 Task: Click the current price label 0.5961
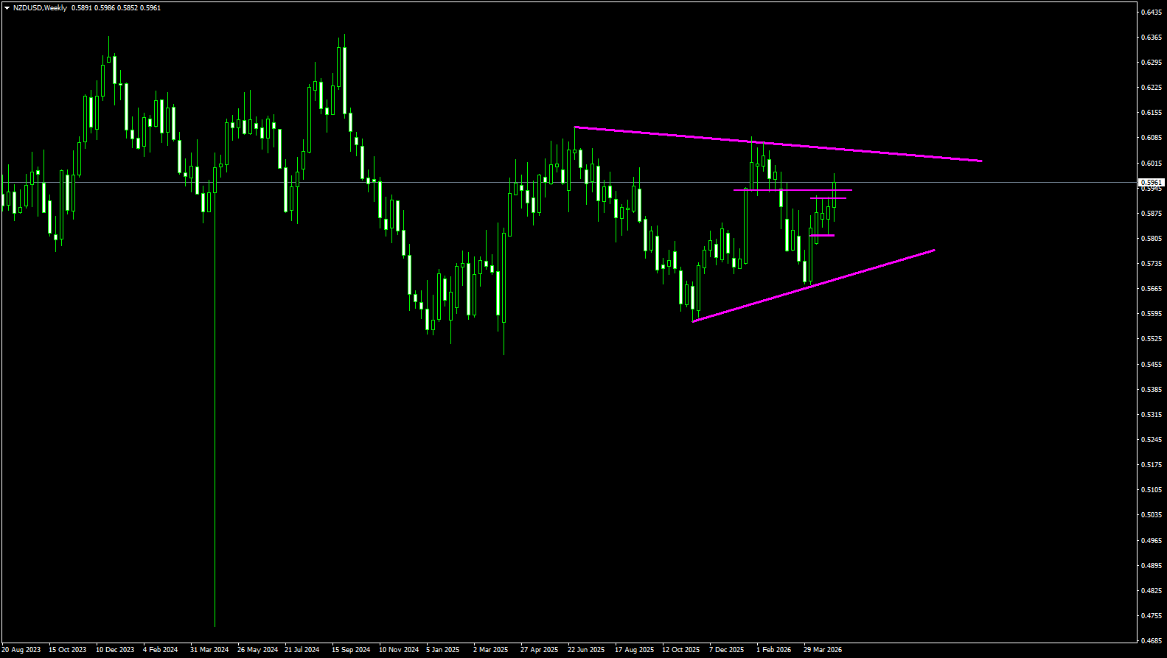click(x=1152, y=182)
